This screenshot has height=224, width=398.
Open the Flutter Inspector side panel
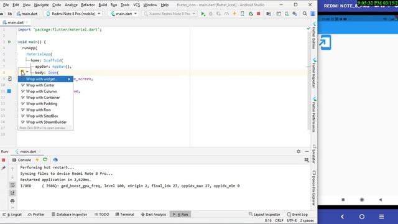click(x=314, y=73)
